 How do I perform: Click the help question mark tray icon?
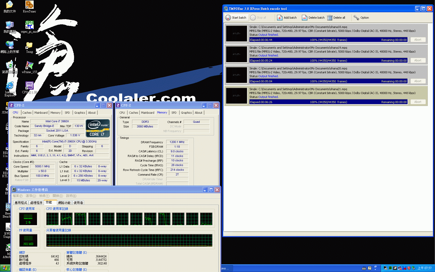(369, 268)
